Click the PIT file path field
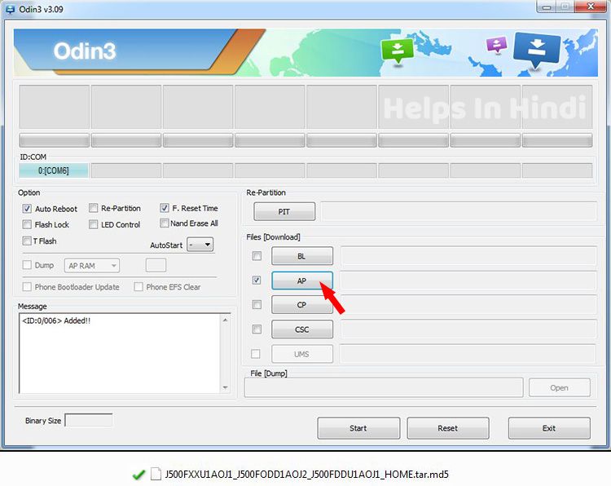This screenshot has height=486, width=611. (x=459, y=211)
